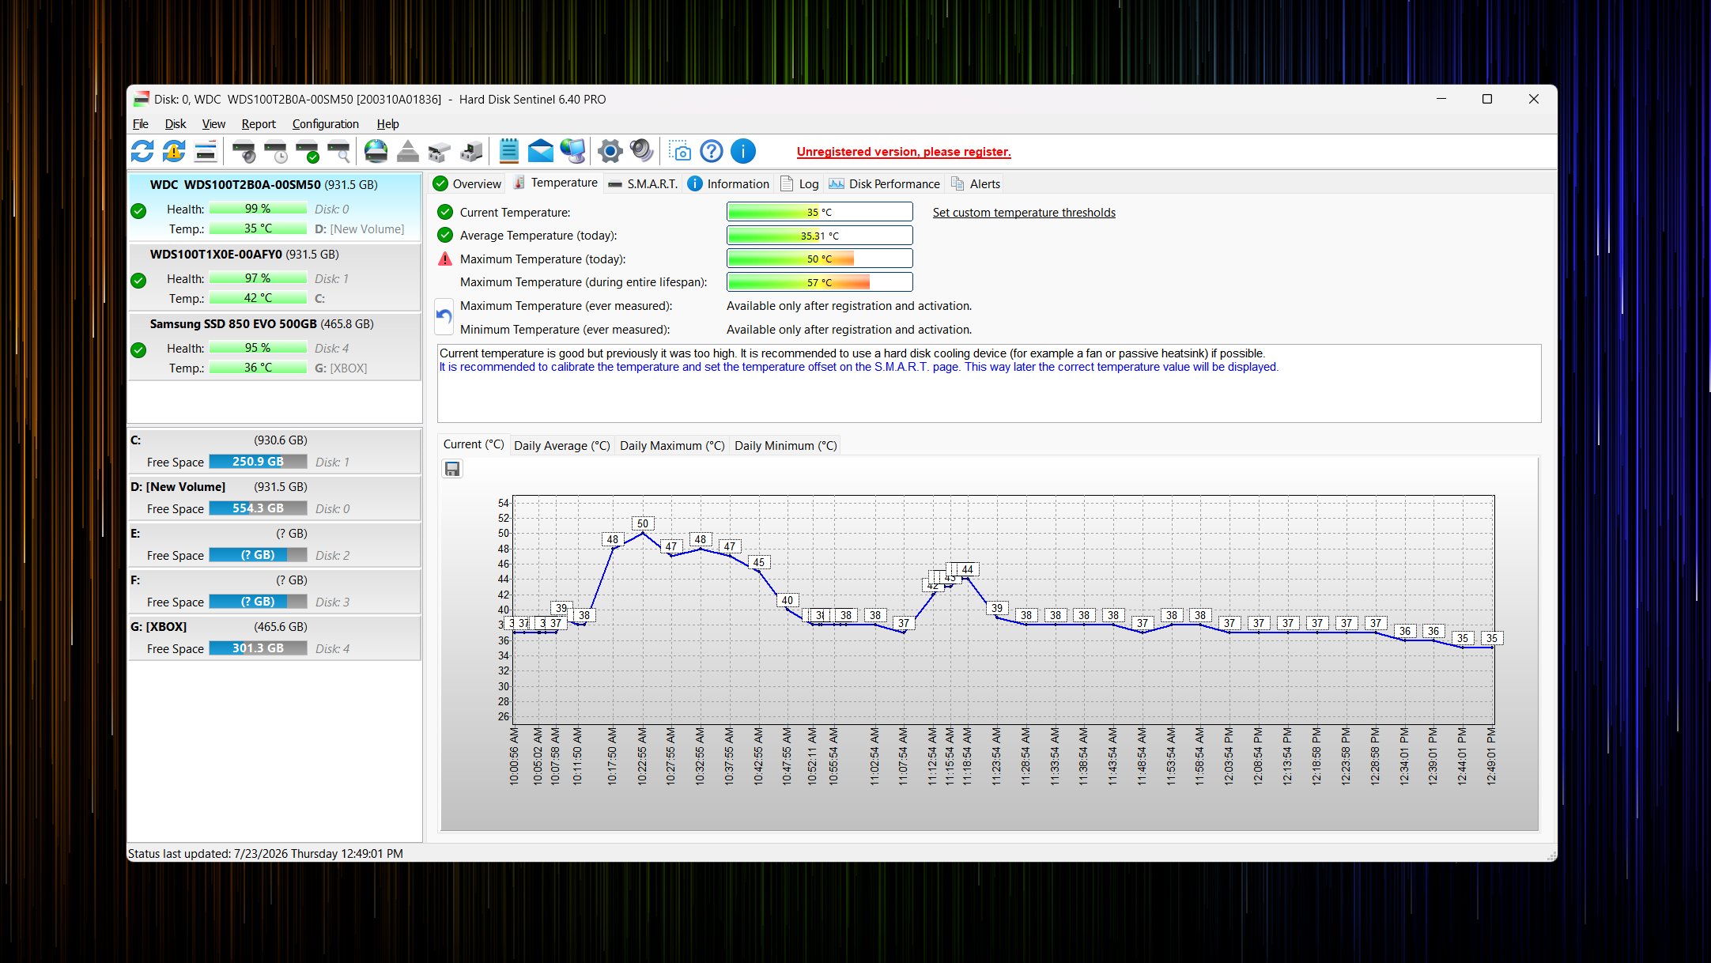This screenshot has height=963, width=1711.
Task: Click the disk with magnifier icon
Action: [x=339, y=151]
